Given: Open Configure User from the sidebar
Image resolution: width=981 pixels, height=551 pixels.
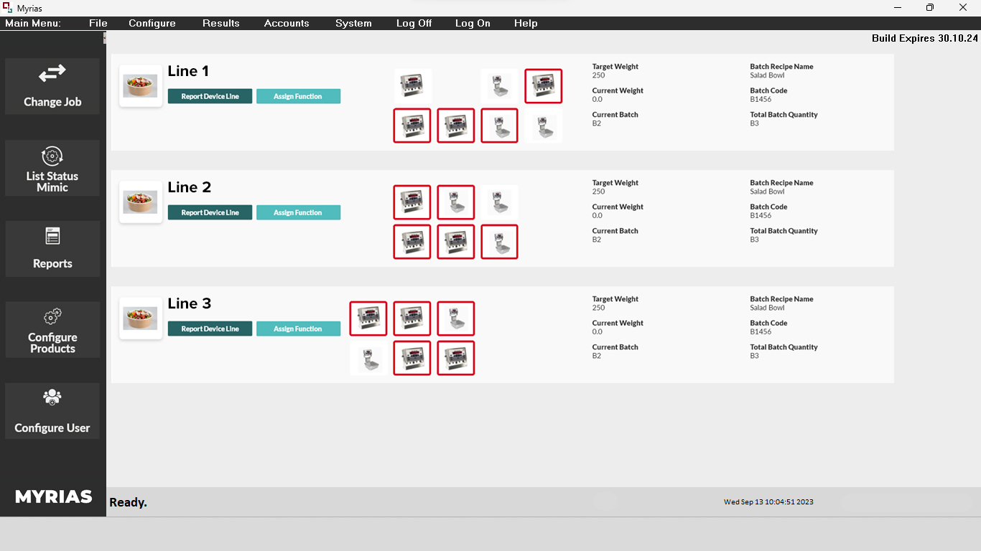Looking at the screenshot, I should coord(52,411).
